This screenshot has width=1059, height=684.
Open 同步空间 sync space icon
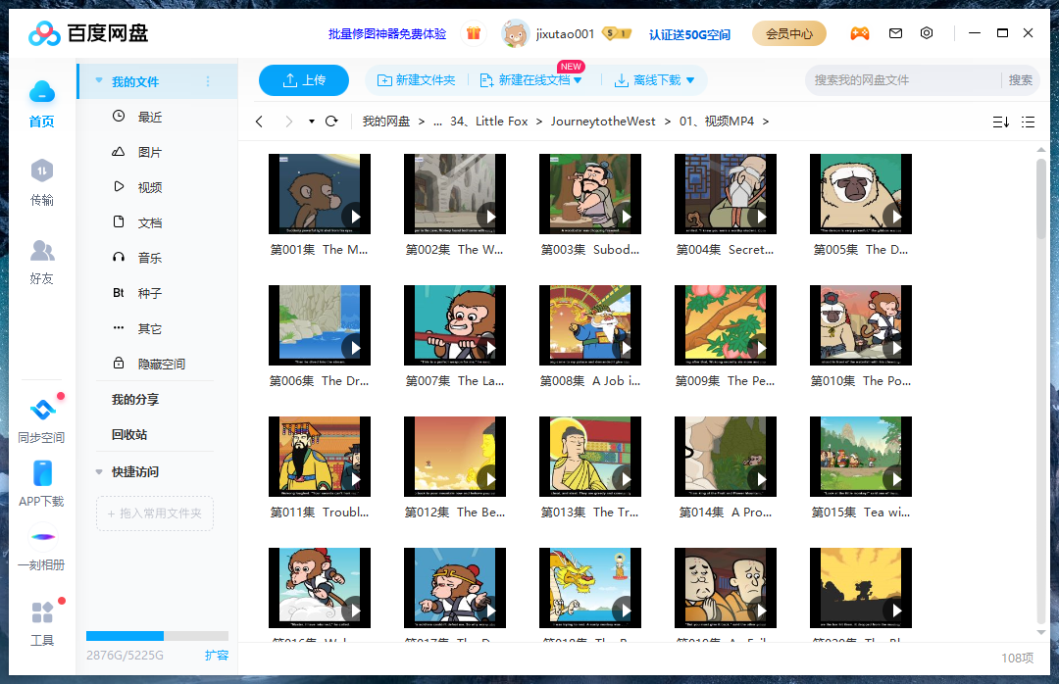click(42, 410)
